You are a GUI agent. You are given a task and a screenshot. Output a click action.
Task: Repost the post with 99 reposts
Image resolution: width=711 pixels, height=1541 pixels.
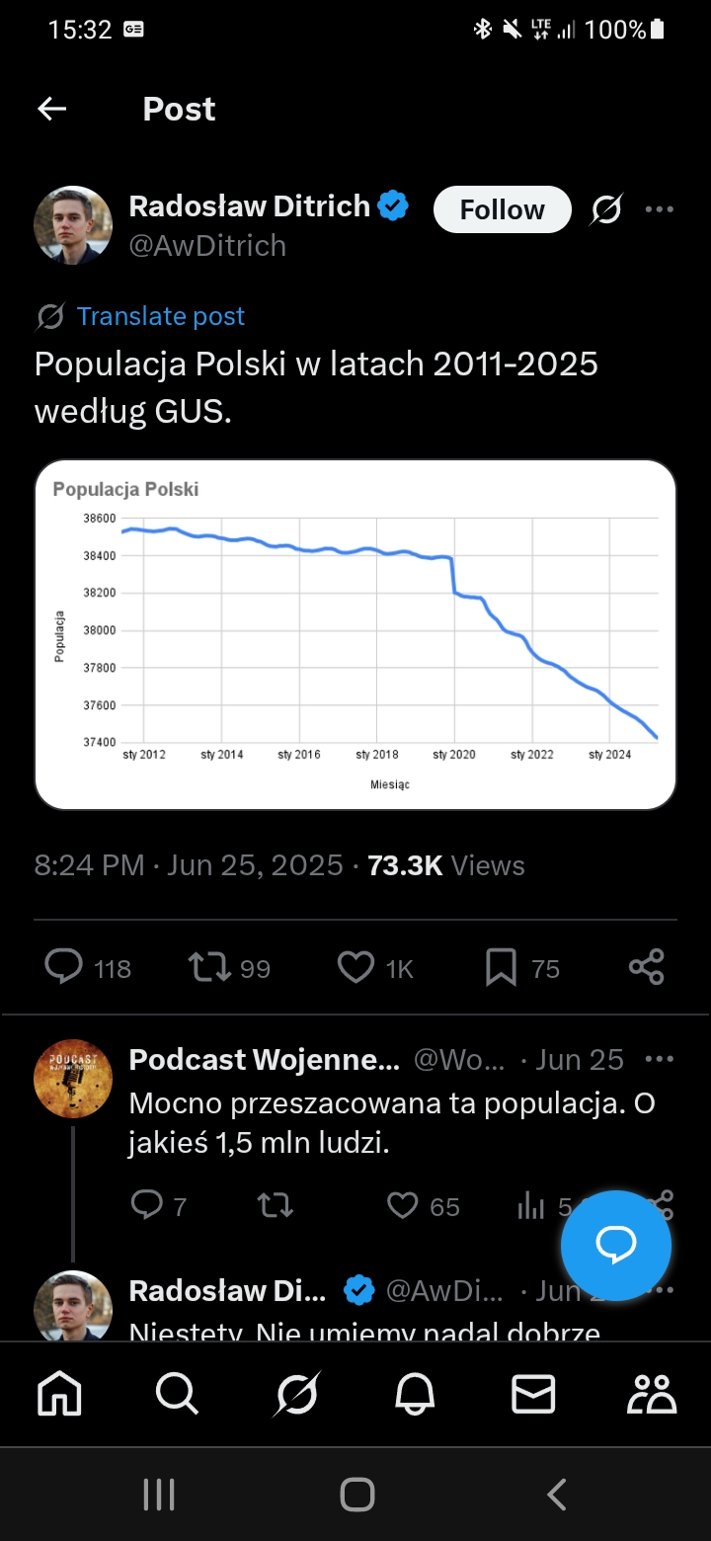click(x=207, y=967)
